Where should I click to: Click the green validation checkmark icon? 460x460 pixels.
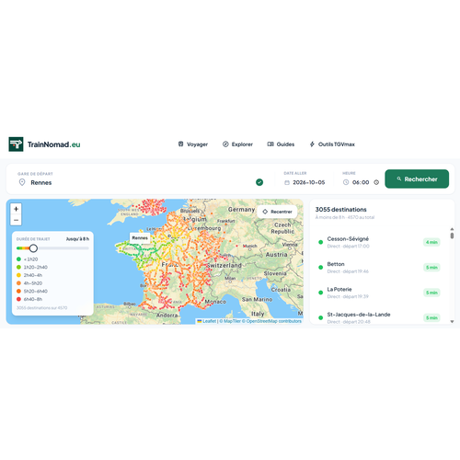259,182
